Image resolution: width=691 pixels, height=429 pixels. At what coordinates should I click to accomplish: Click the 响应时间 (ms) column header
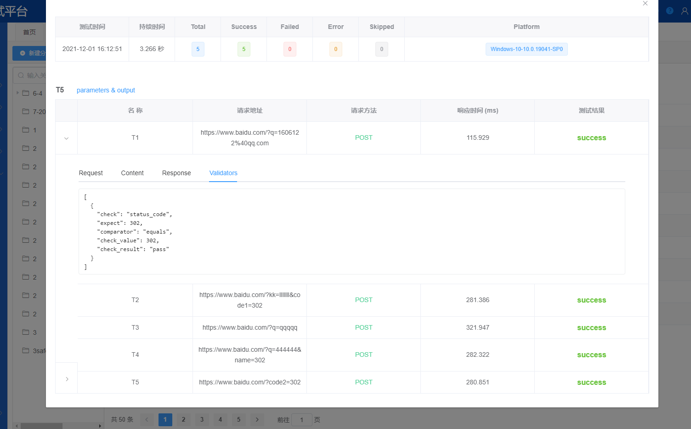coord(478,110)
